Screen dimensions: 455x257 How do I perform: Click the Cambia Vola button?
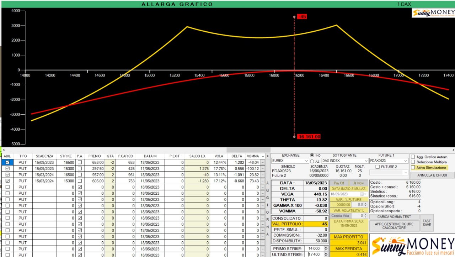pyautogui.click(x=340, y=216)
